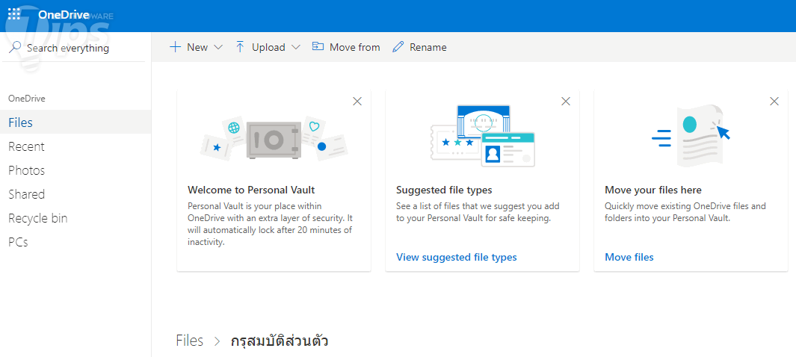Screen dimensions: 796x357
Task: Open the Shared section
Action: click(x=26, y=194)
